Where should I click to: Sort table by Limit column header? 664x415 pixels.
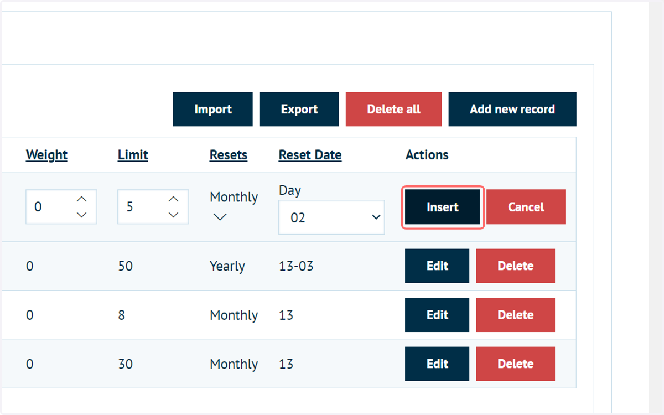click(x=133, y=155)
